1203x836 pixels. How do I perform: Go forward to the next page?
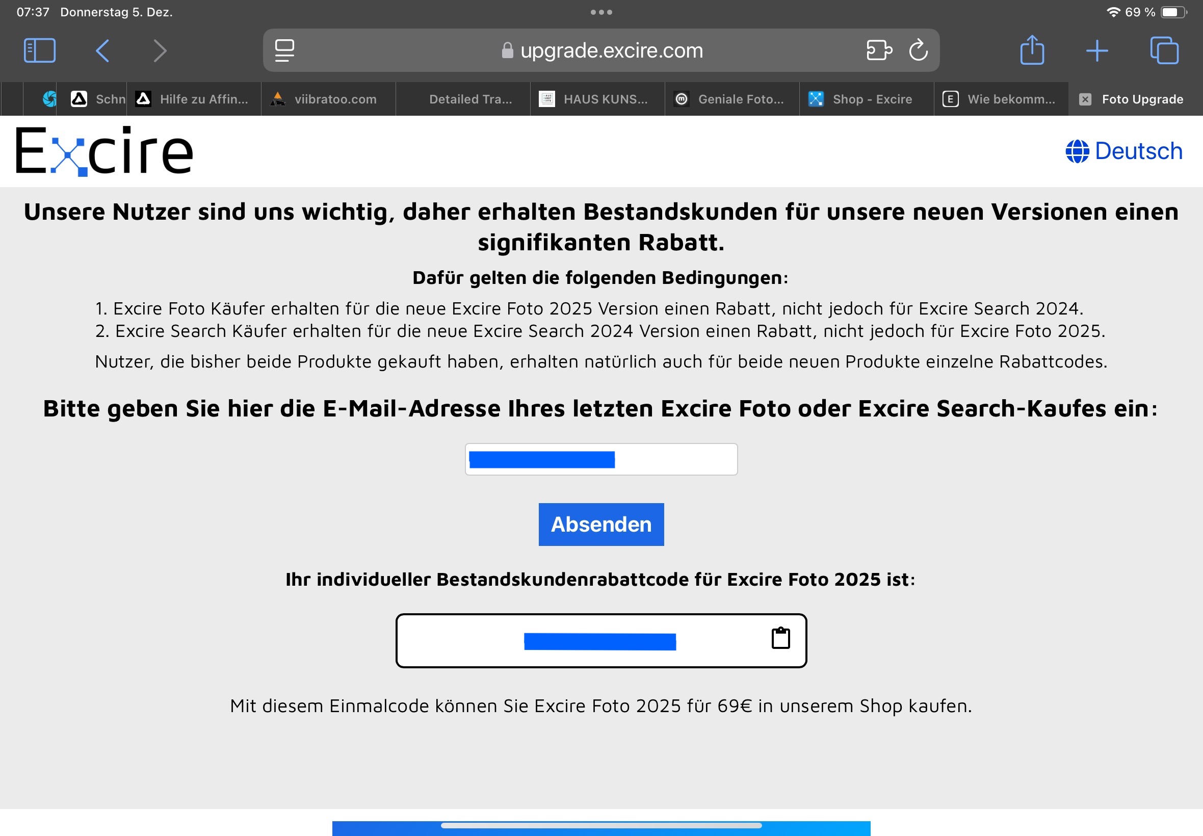160,51
